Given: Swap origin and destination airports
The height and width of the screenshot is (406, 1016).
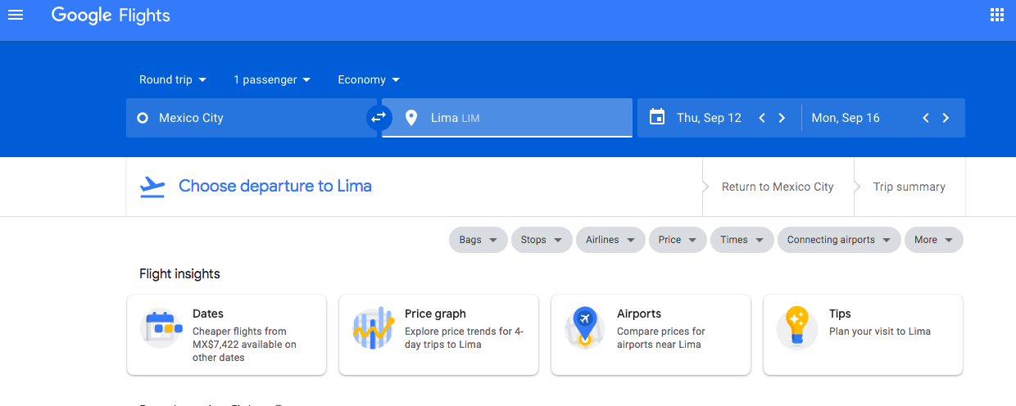Looking at the screenshot, I should pyautogui.click(x=379, y=118).
